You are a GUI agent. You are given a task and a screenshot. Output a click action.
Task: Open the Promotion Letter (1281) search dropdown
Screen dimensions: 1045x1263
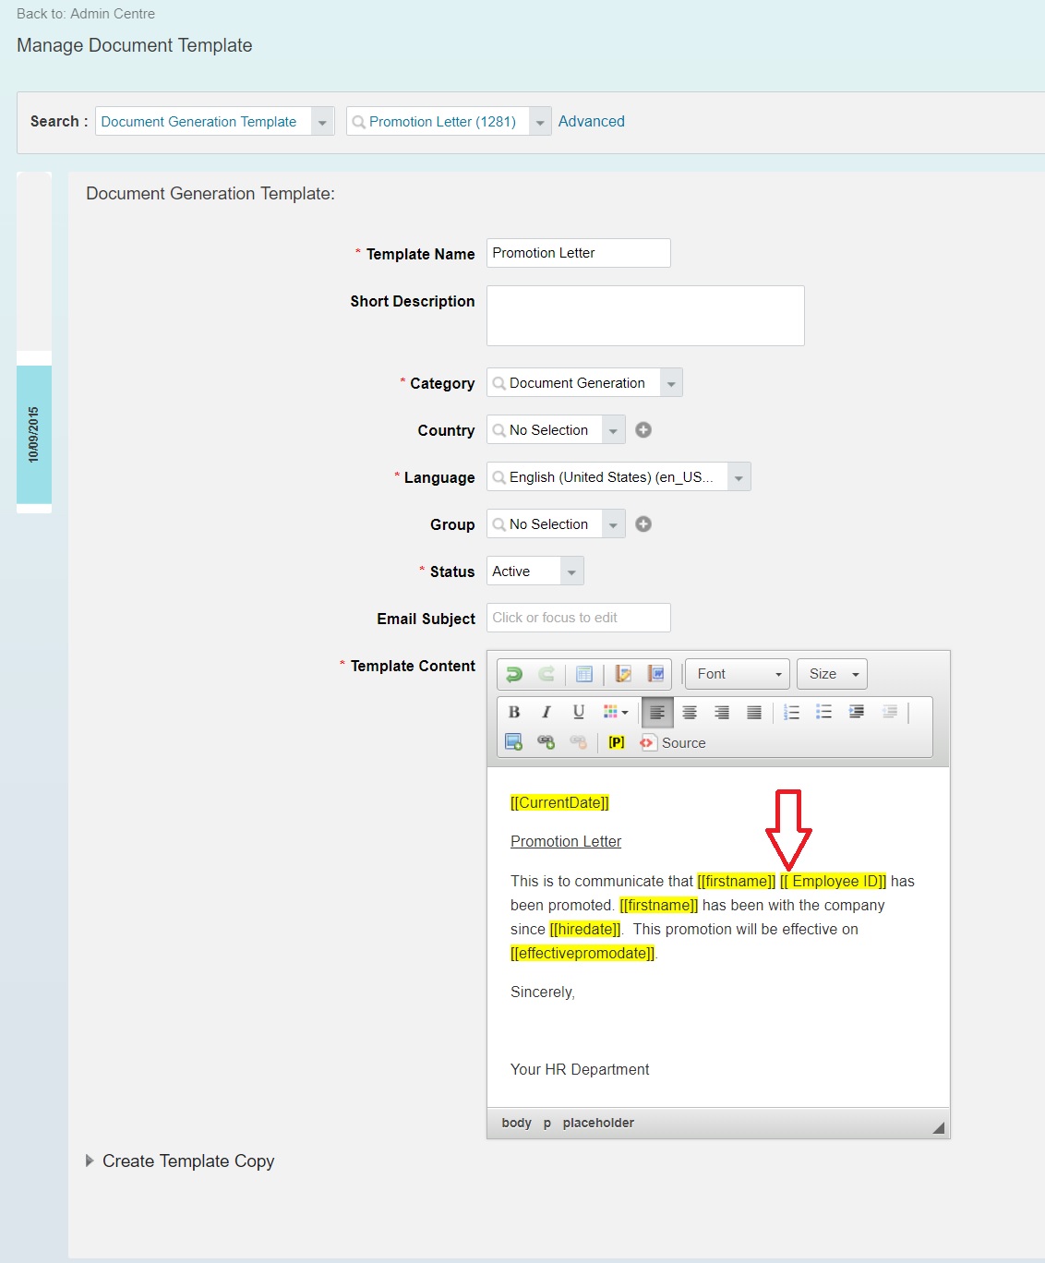pos(540,122)
